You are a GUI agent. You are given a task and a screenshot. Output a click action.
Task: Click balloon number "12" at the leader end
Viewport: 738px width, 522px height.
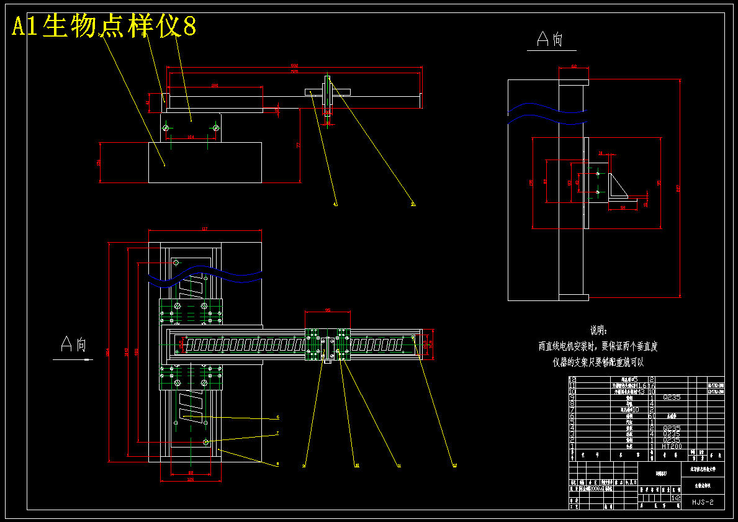point(455,466)
